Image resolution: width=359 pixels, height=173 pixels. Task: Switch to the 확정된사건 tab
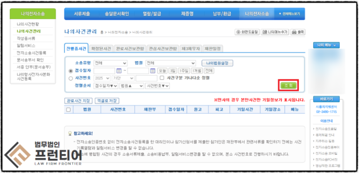point(101,48)
